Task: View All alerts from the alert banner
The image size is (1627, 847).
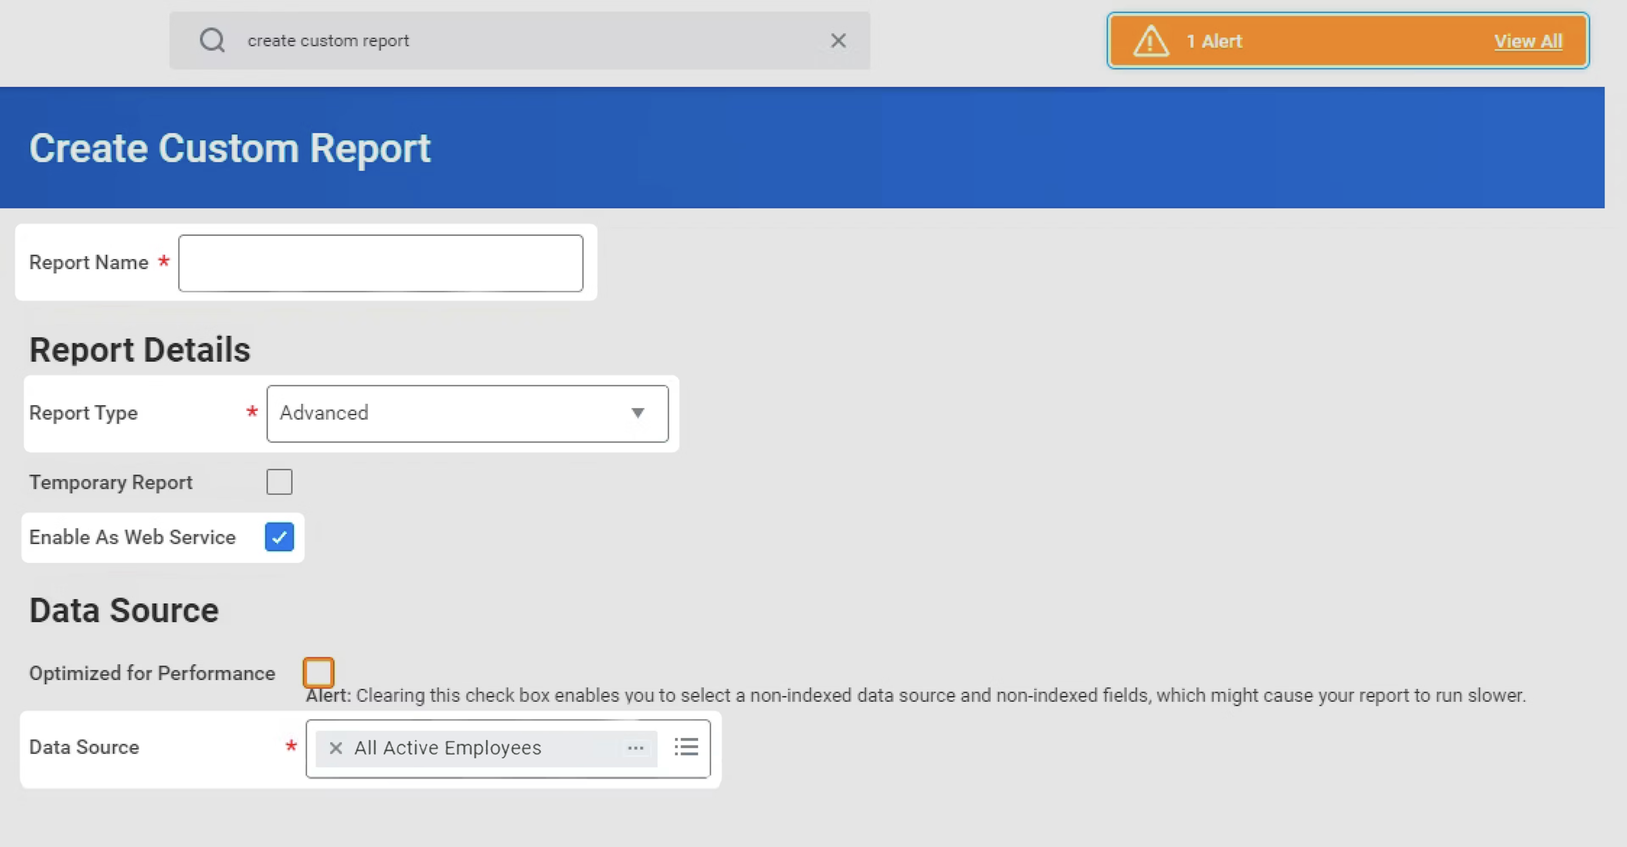Action: (x=1529, y=41)
